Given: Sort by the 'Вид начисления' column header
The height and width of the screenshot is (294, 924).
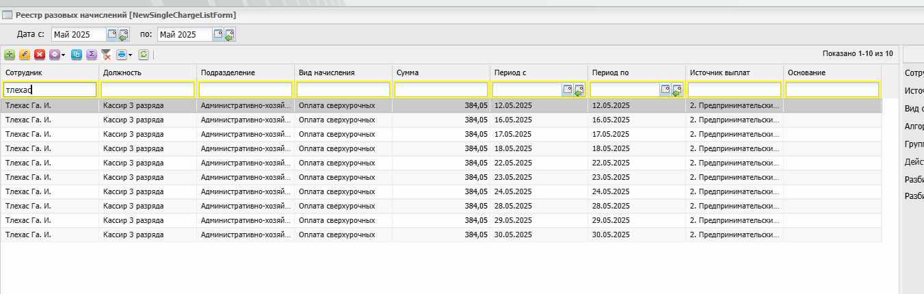Looking at the screenshot, I should [x=343, y=72].
